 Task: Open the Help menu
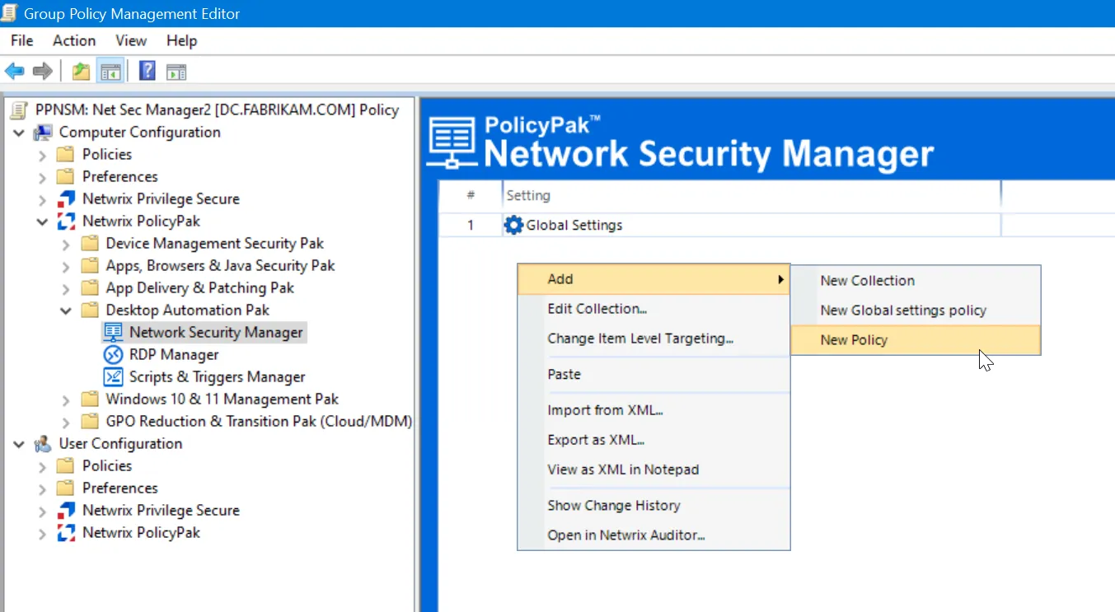(x=182, y=40)
